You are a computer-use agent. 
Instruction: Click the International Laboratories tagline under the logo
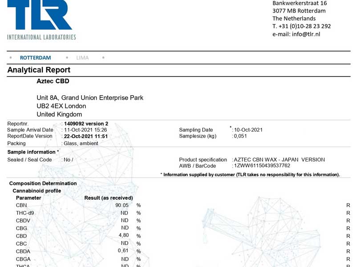[x=41, y=37]
